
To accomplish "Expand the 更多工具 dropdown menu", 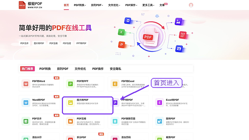I will [x=148, y=5].
